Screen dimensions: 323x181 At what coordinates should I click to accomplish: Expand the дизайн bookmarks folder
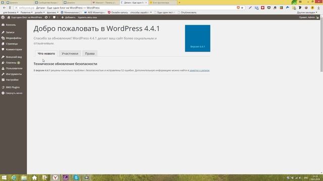click(39, 13)
